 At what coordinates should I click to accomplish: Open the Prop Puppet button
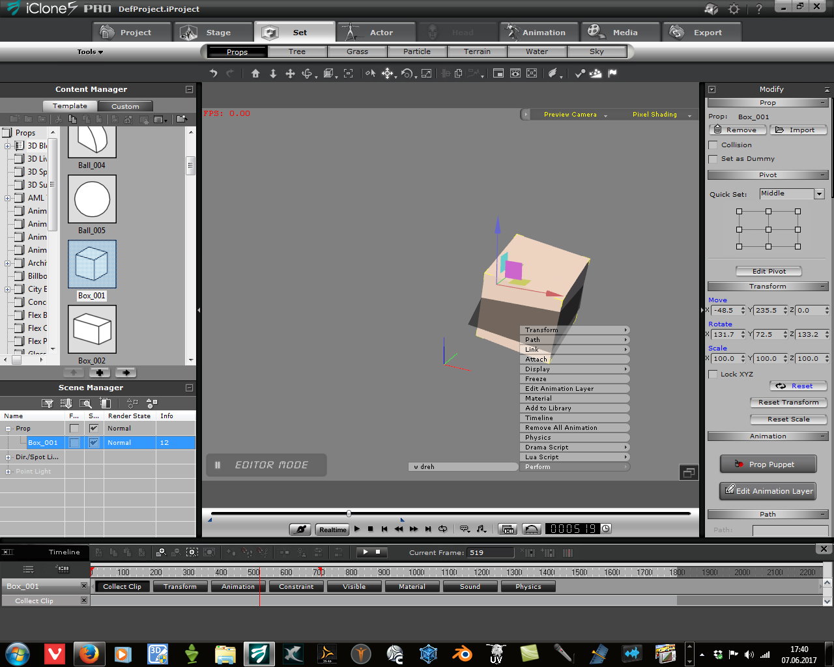[x=768, y=464]
